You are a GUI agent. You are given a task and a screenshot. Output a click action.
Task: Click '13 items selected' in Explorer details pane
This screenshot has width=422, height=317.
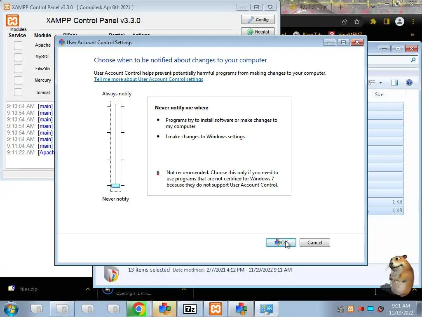[x=149, y=270]
